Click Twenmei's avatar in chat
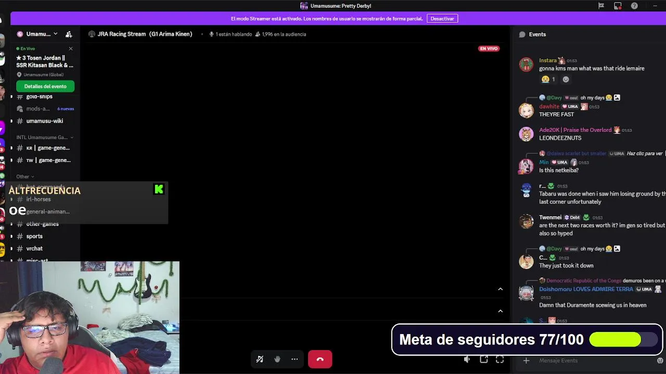The width and height of the screenshot is (666, 374). click(526, 221)
